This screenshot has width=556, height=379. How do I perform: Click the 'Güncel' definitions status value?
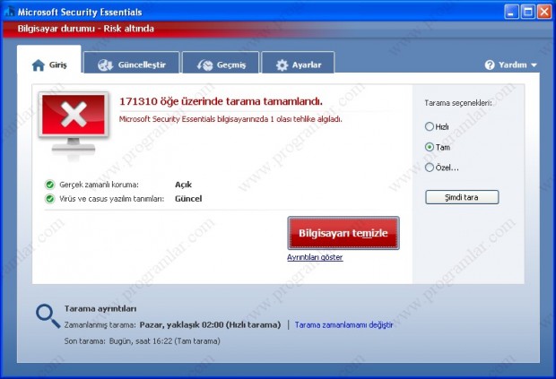(x=188, y=199)
